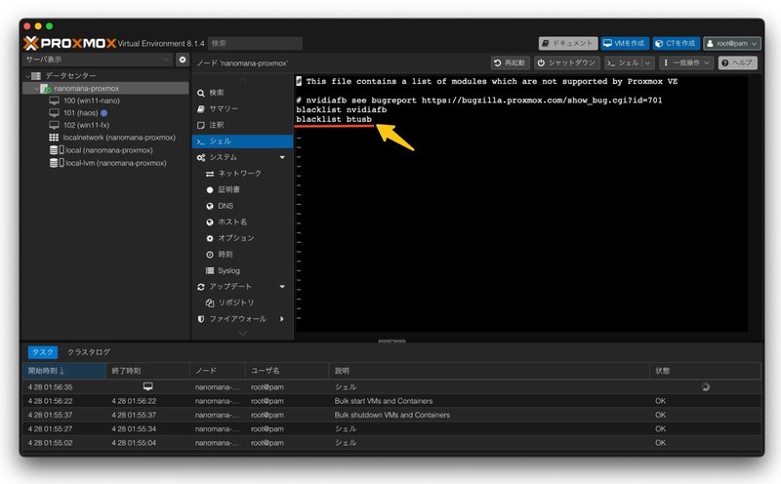Select the running シェル task at 01:56:35
Image resolution: width=781 pixels, height=484 pixels.
pos(392,386)
